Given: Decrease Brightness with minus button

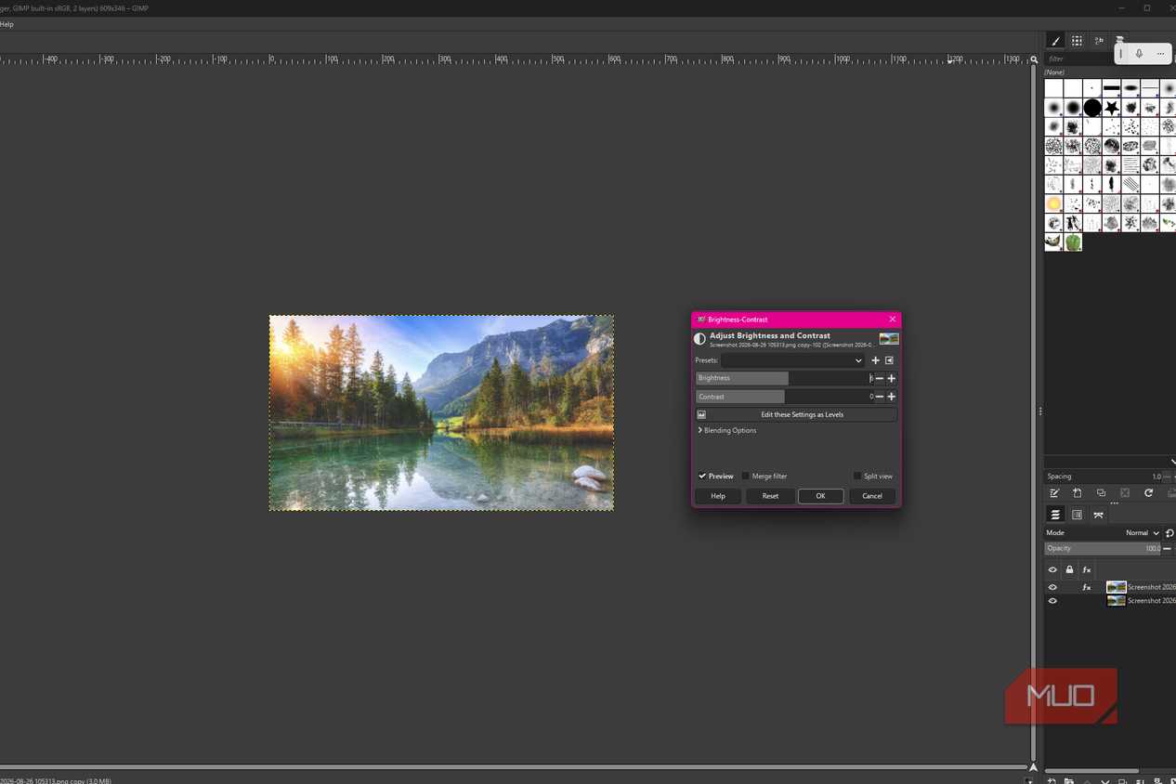Looking at the screenshot, I should coord(880,378).
